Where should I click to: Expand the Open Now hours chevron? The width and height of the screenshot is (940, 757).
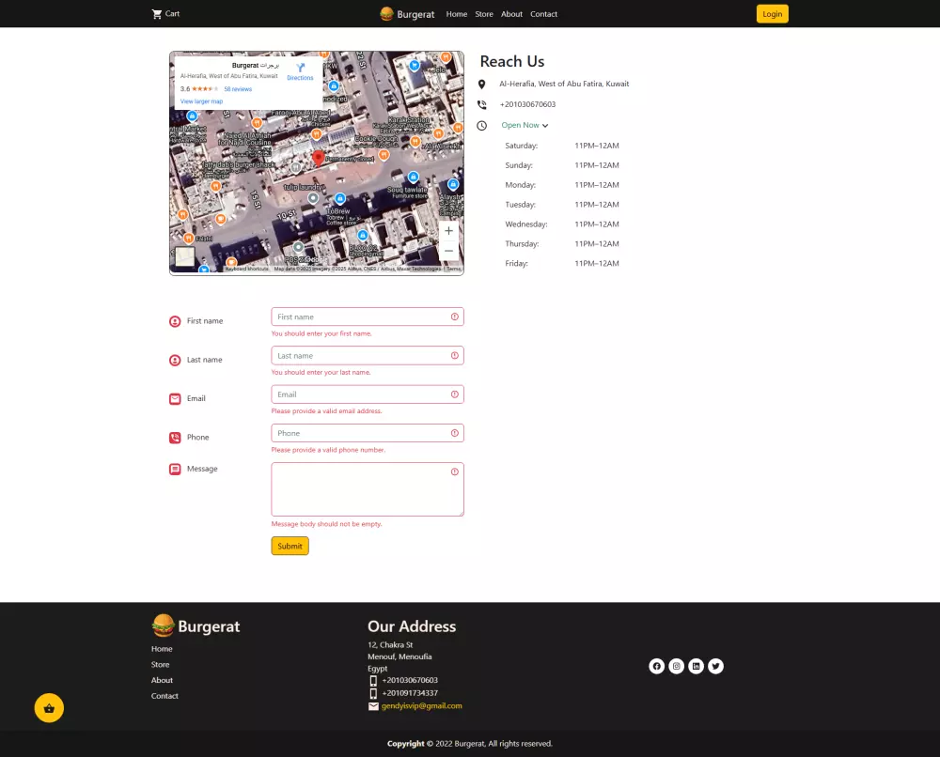pos(545,125)
